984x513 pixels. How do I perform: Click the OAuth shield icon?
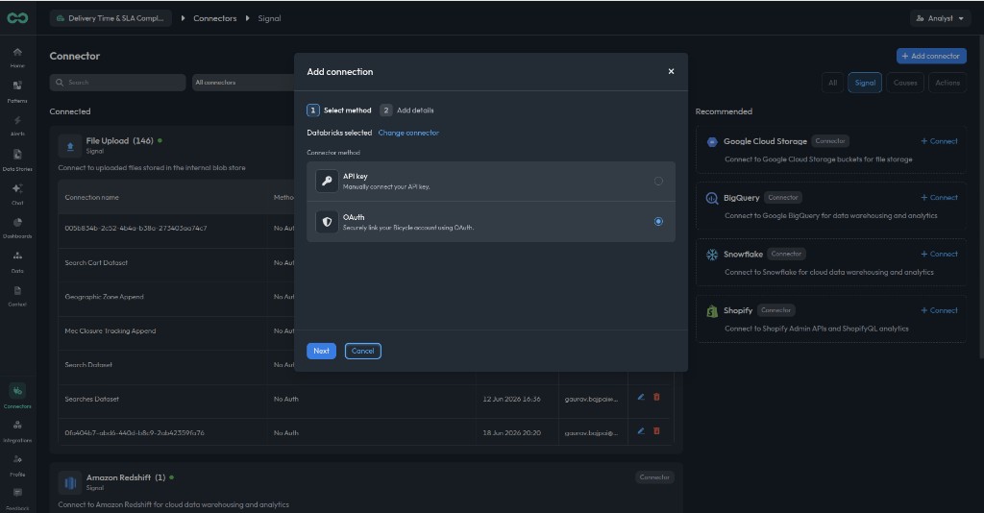pyautogui.click(x=327, y=222)
